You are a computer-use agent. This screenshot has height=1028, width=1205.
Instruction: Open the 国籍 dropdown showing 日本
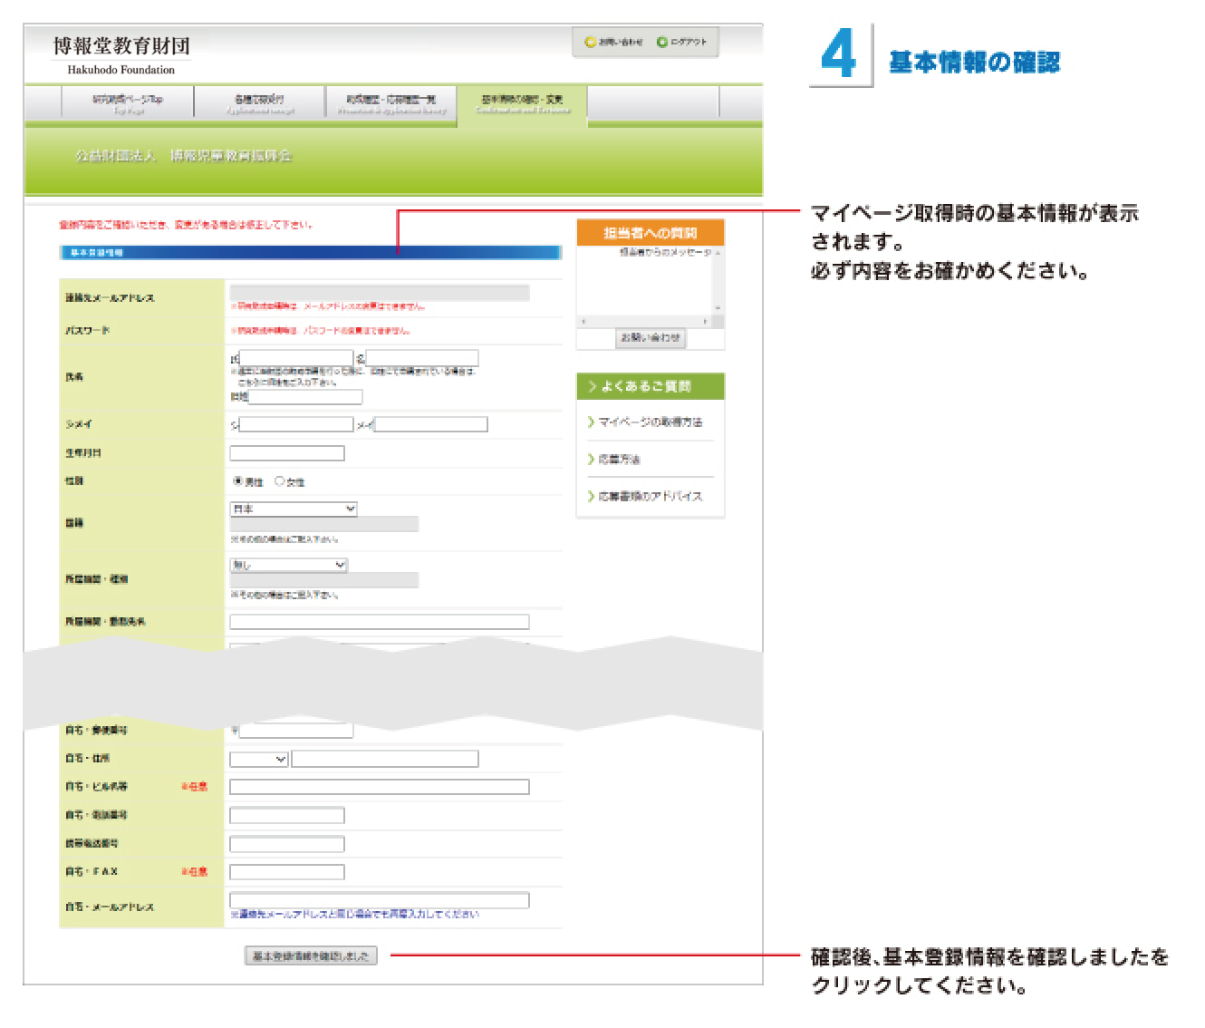click(294, 509)
